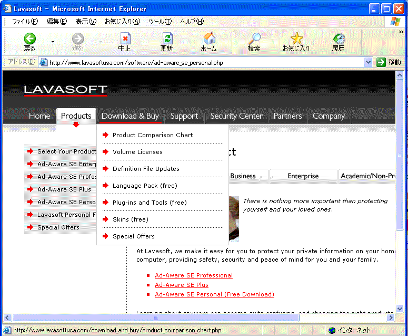The image size is (408, 336).
Task: Click the status bar page icon
Action: 7,330
